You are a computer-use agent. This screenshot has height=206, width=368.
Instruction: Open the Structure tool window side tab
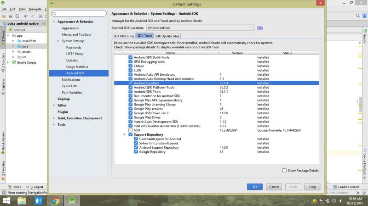[3, 62]
